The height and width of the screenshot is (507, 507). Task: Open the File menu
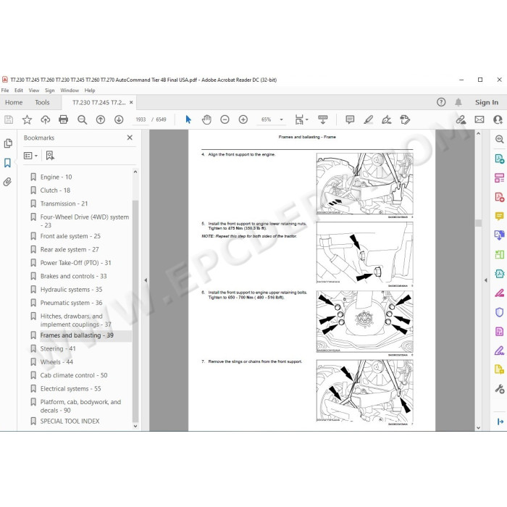[5, 91]
